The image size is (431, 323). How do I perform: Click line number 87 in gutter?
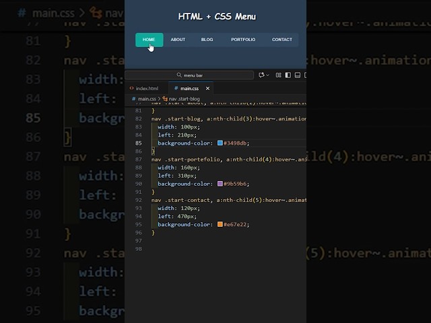coord(139,159)
